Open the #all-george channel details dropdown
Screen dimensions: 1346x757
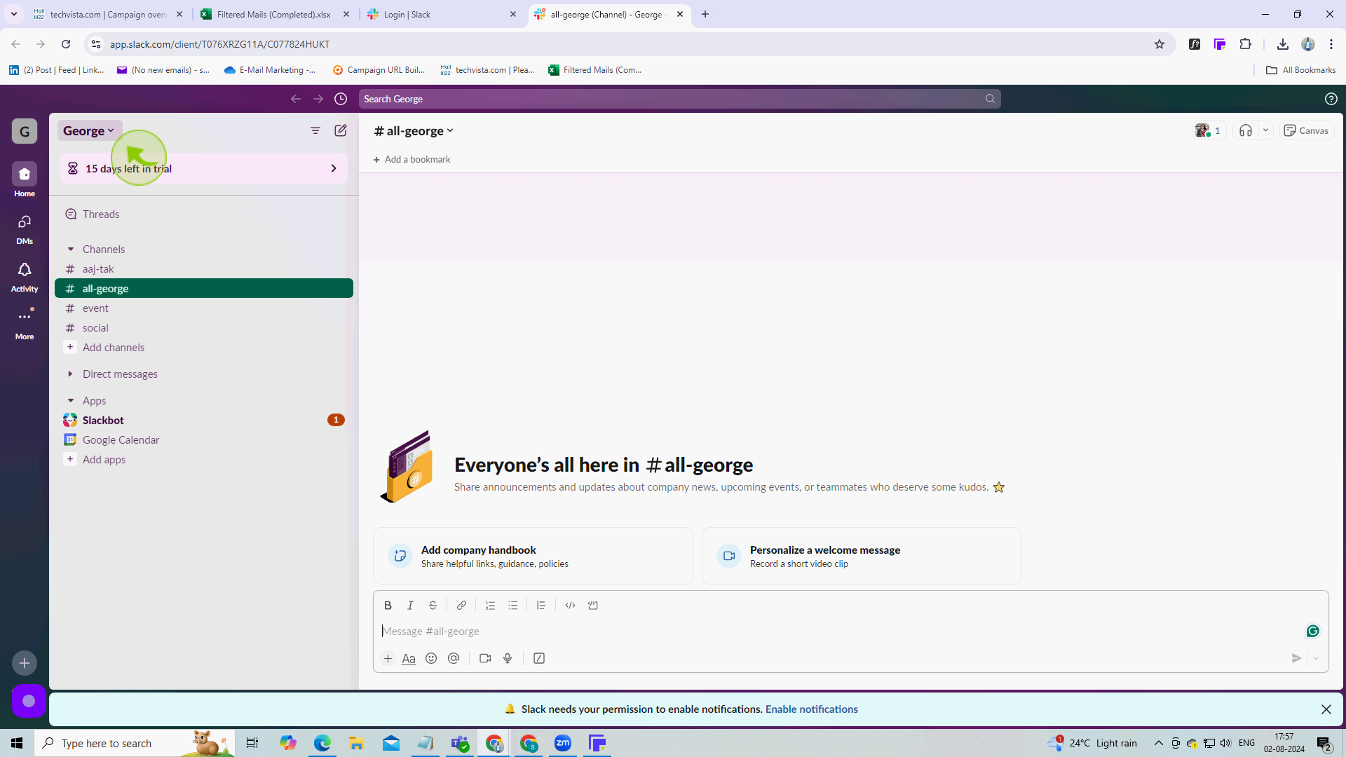pyautogui.click(x=414, y=130)
